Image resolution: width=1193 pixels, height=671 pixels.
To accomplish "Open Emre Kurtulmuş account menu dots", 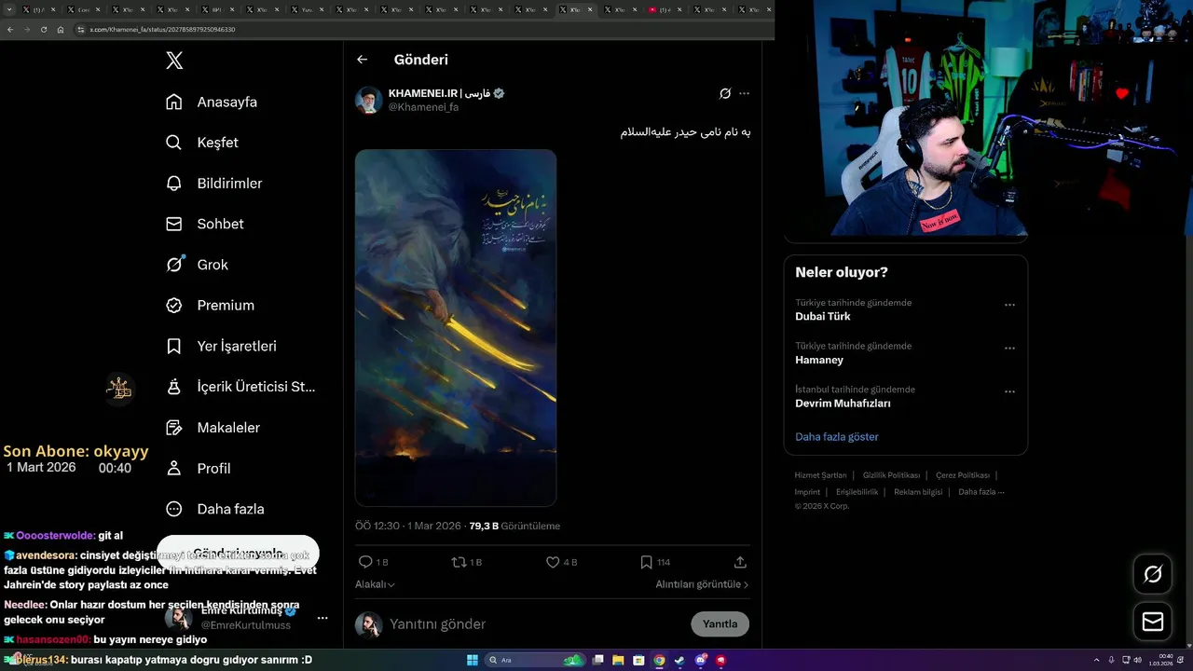I will (x=322, y=618).
